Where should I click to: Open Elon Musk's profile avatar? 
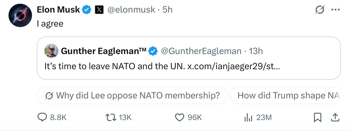[20, 16]
